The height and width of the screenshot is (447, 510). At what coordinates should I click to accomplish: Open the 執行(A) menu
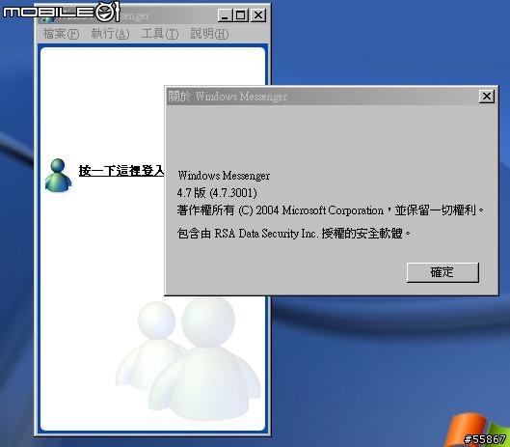[x=110, y=34]
